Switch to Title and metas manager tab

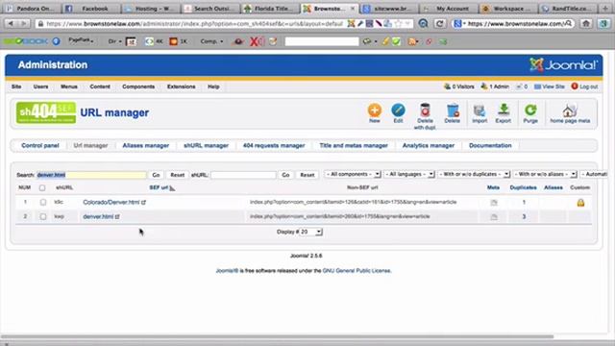tap(354, 145)
